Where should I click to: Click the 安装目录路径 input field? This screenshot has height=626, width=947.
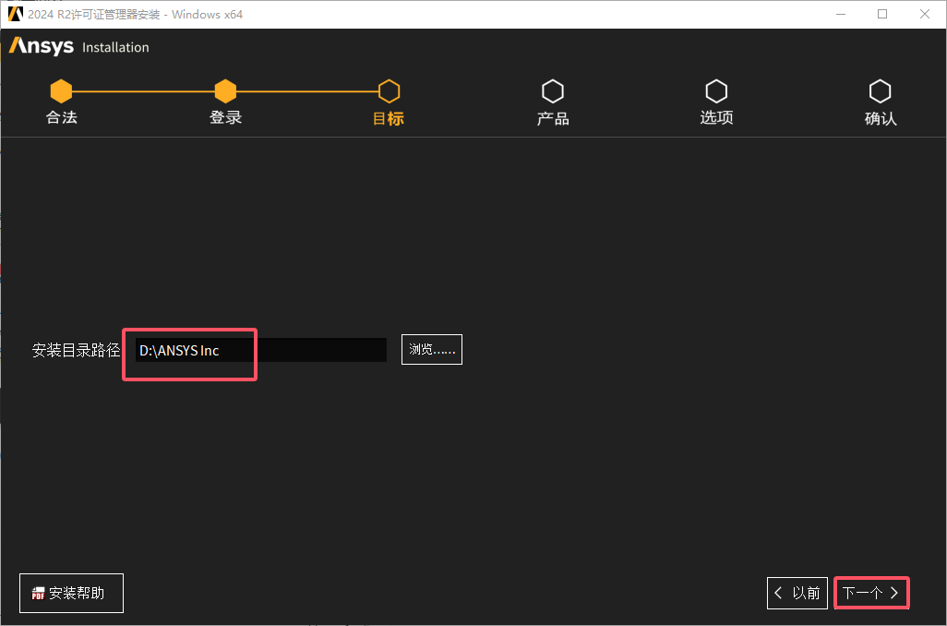tap(261, 350)
